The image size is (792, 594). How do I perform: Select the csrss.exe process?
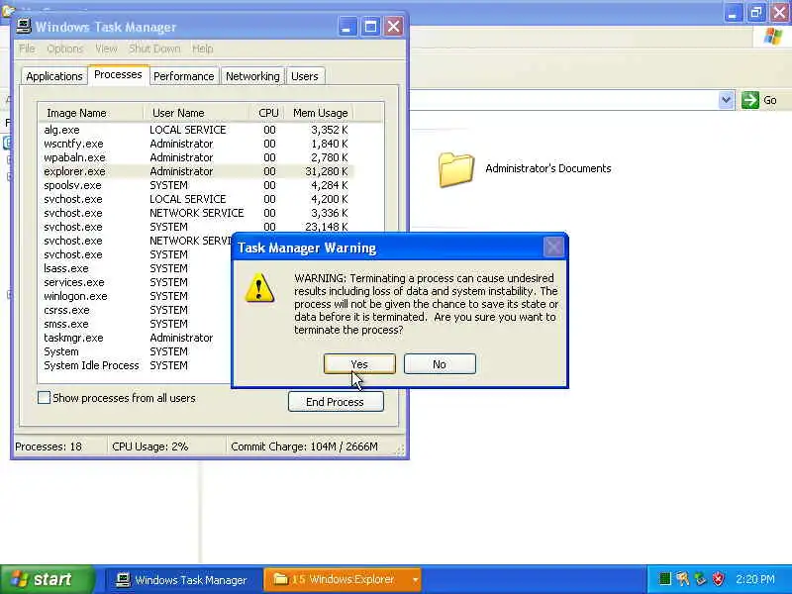[x=137, y=310]
